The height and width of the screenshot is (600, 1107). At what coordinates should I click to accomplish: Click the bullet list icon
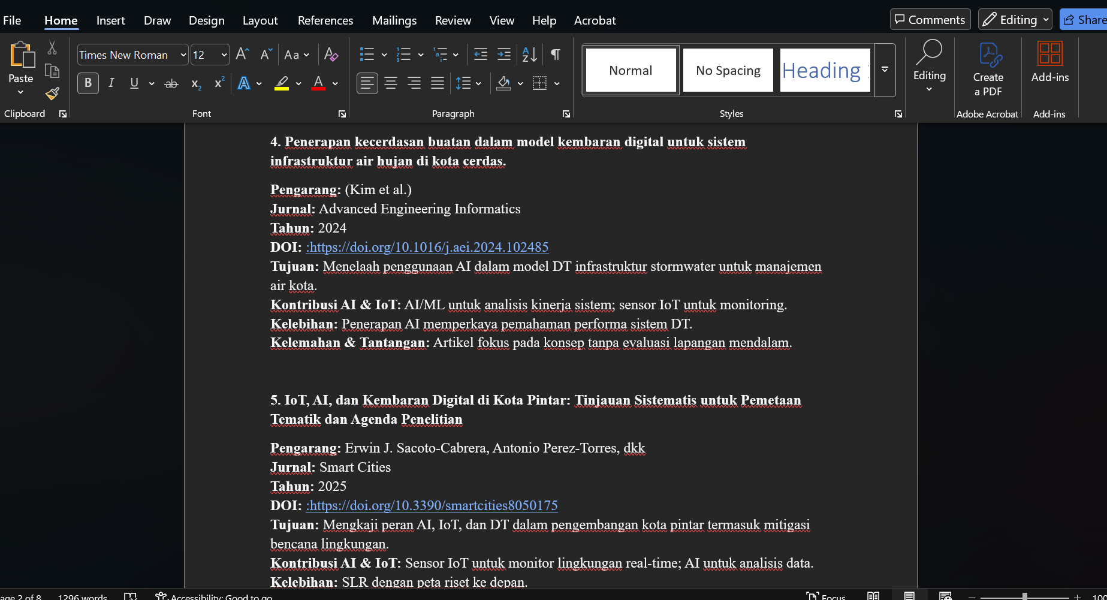point(367,55)
